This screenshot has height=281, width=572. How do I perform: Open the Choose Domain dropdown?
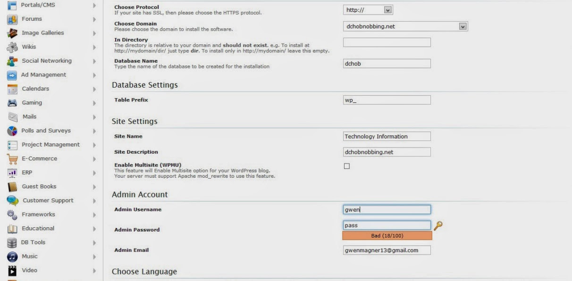coord(405,26)
